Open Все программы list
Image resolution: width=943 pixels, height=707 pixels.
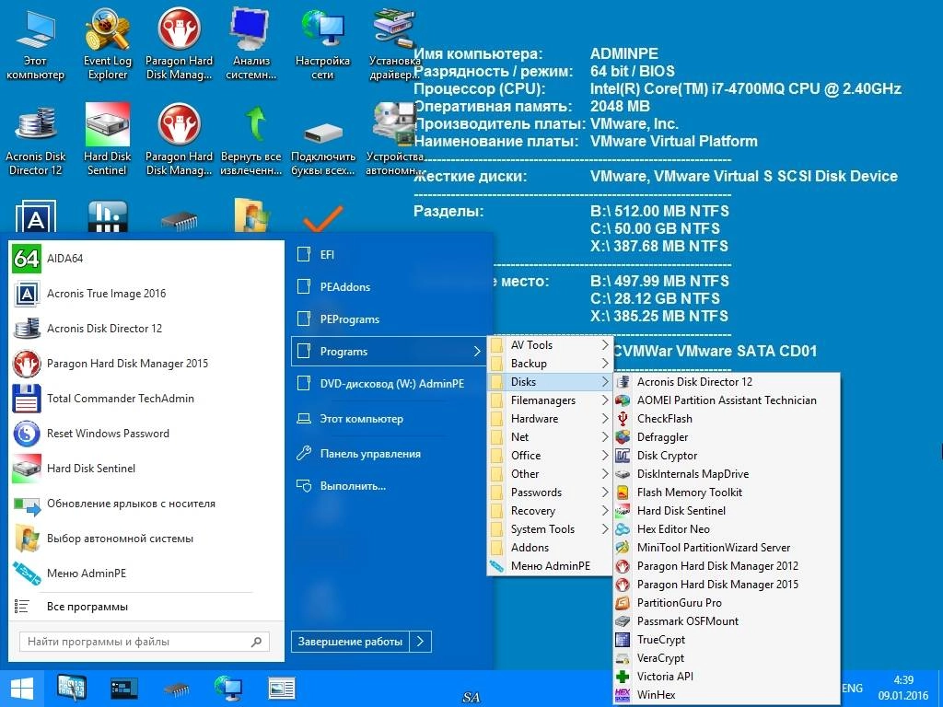146,607
